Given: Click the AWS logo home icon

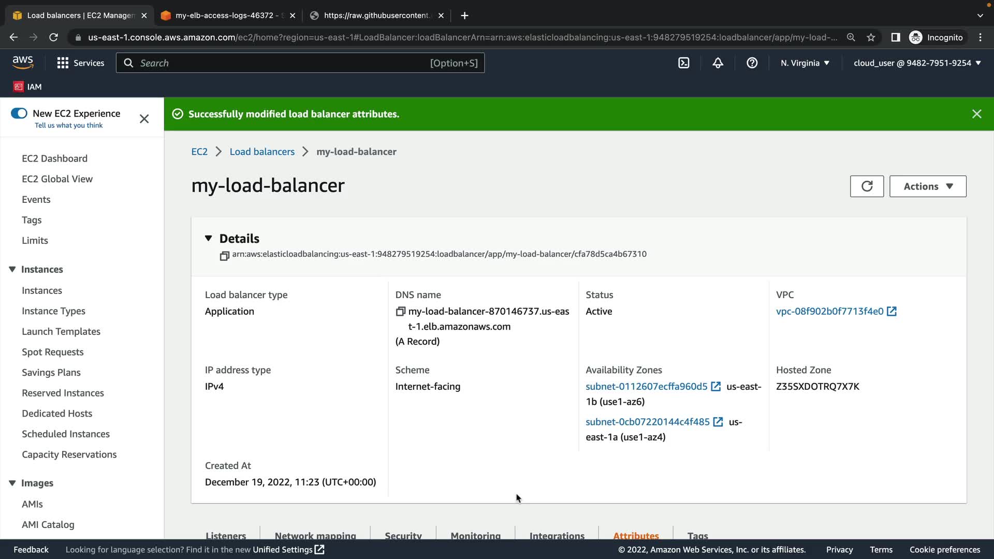Looking at the screenshot, I should (x=23, y=62).
